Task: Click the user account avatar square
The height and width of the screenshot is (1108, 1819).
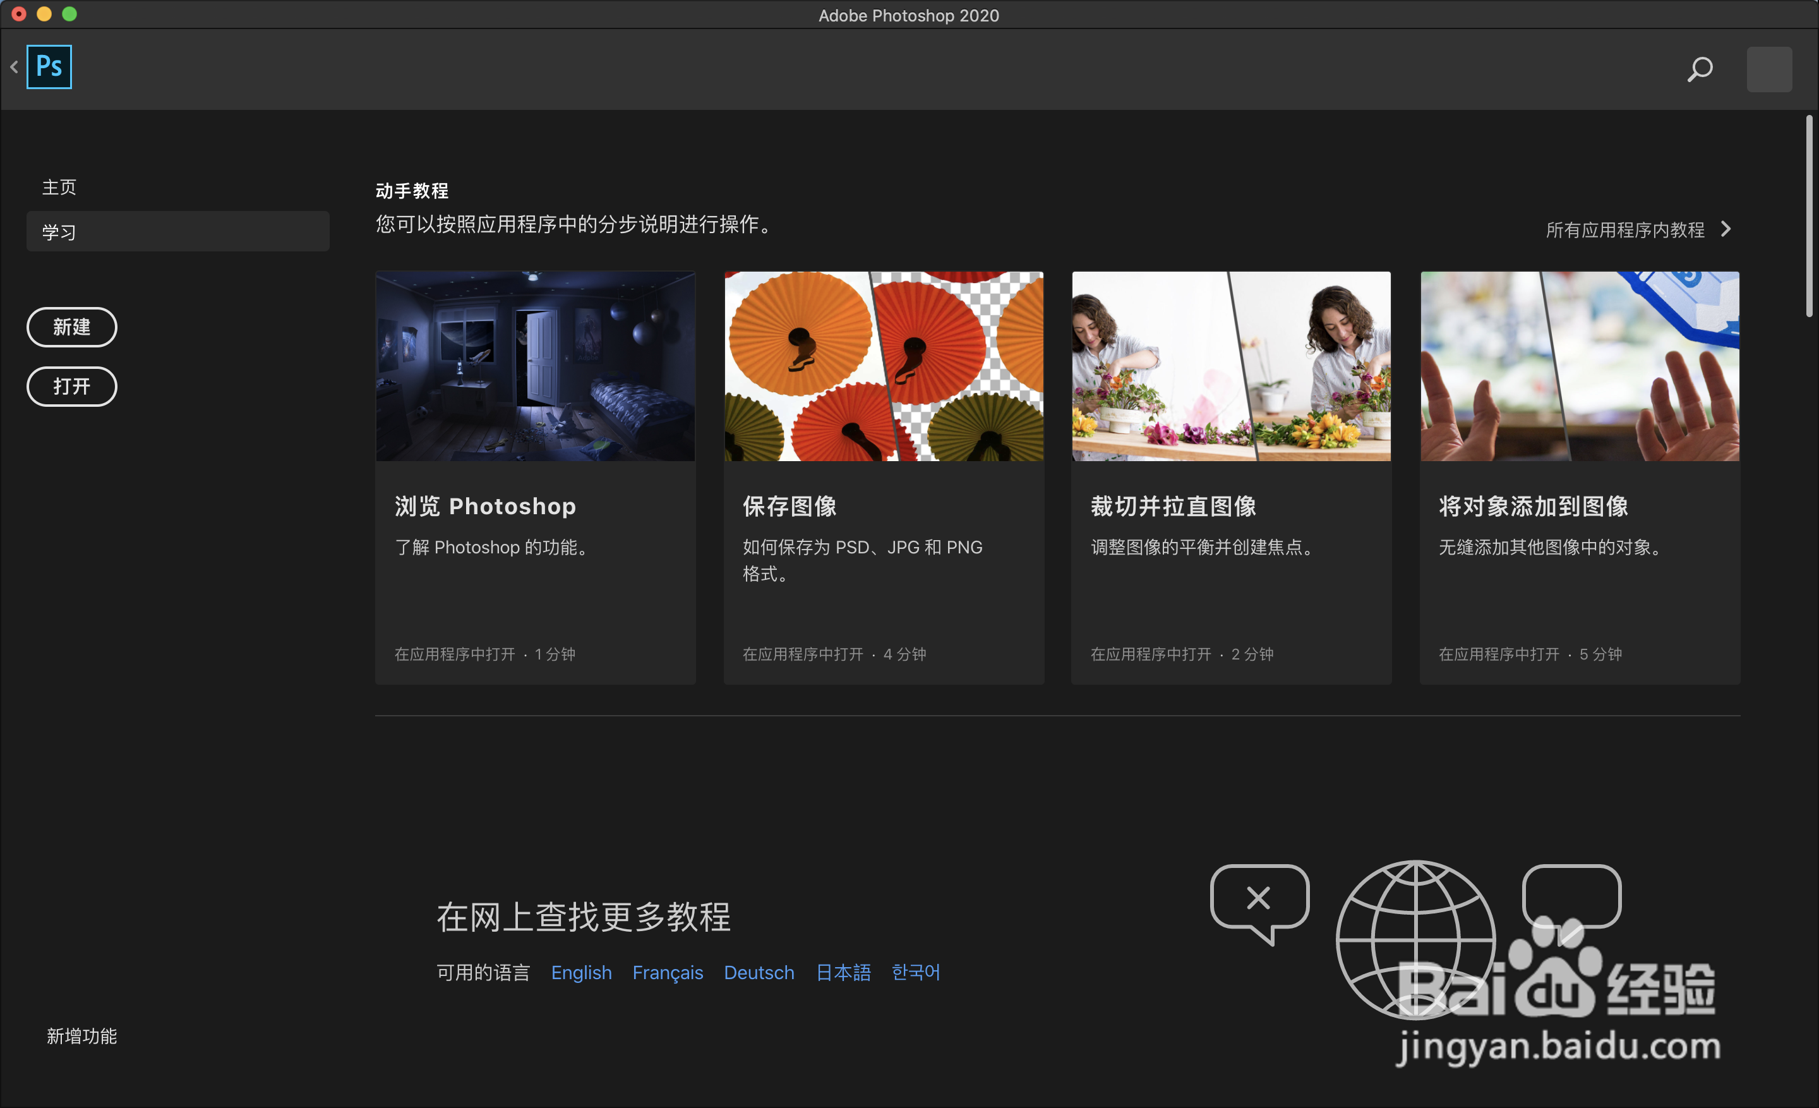Action: click(x=1769, y=69)
